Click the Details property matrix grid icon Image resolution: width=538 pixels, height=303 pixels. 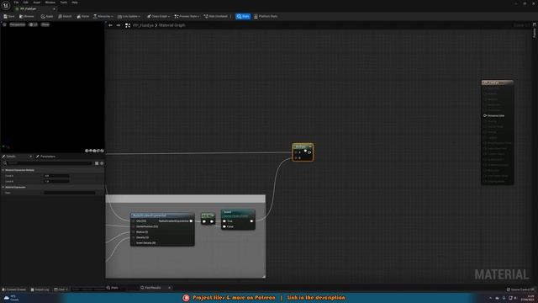coord(97,163)
